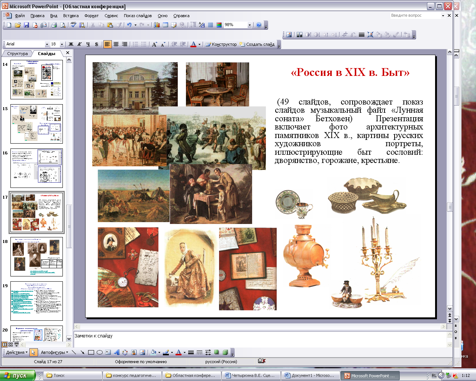Insert picture from the Picture toolbar
Image resolution: width=476 pixels, height=381 pixels.
[x=289, y=35]
